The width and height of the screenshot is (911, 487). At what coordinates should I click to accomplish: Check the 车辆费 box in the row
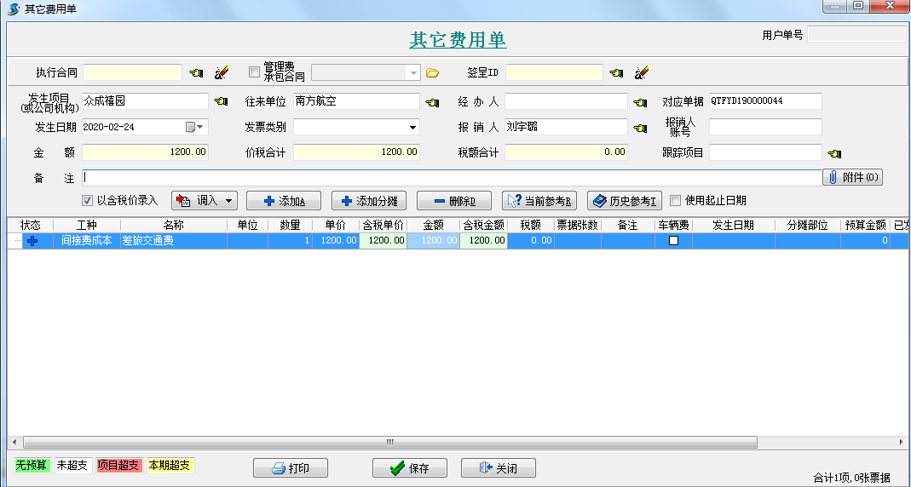(673, 240)
